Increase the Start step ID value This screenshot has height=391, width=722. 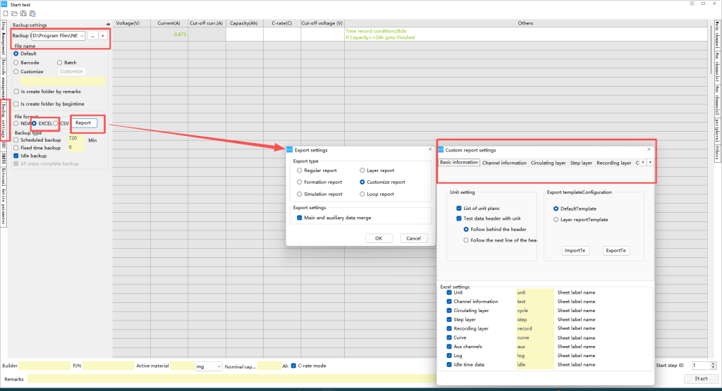point(714,364)
